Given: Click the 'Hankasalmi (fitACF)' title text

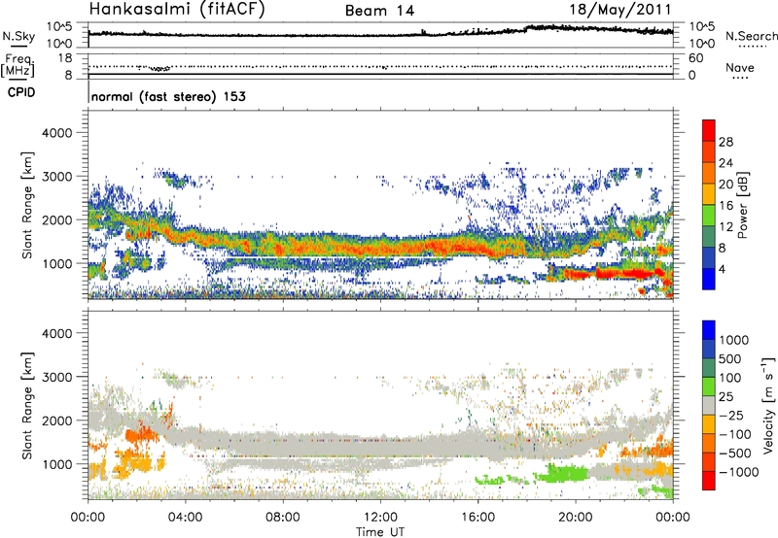Looking at the screenshot, I should [176, 10].
